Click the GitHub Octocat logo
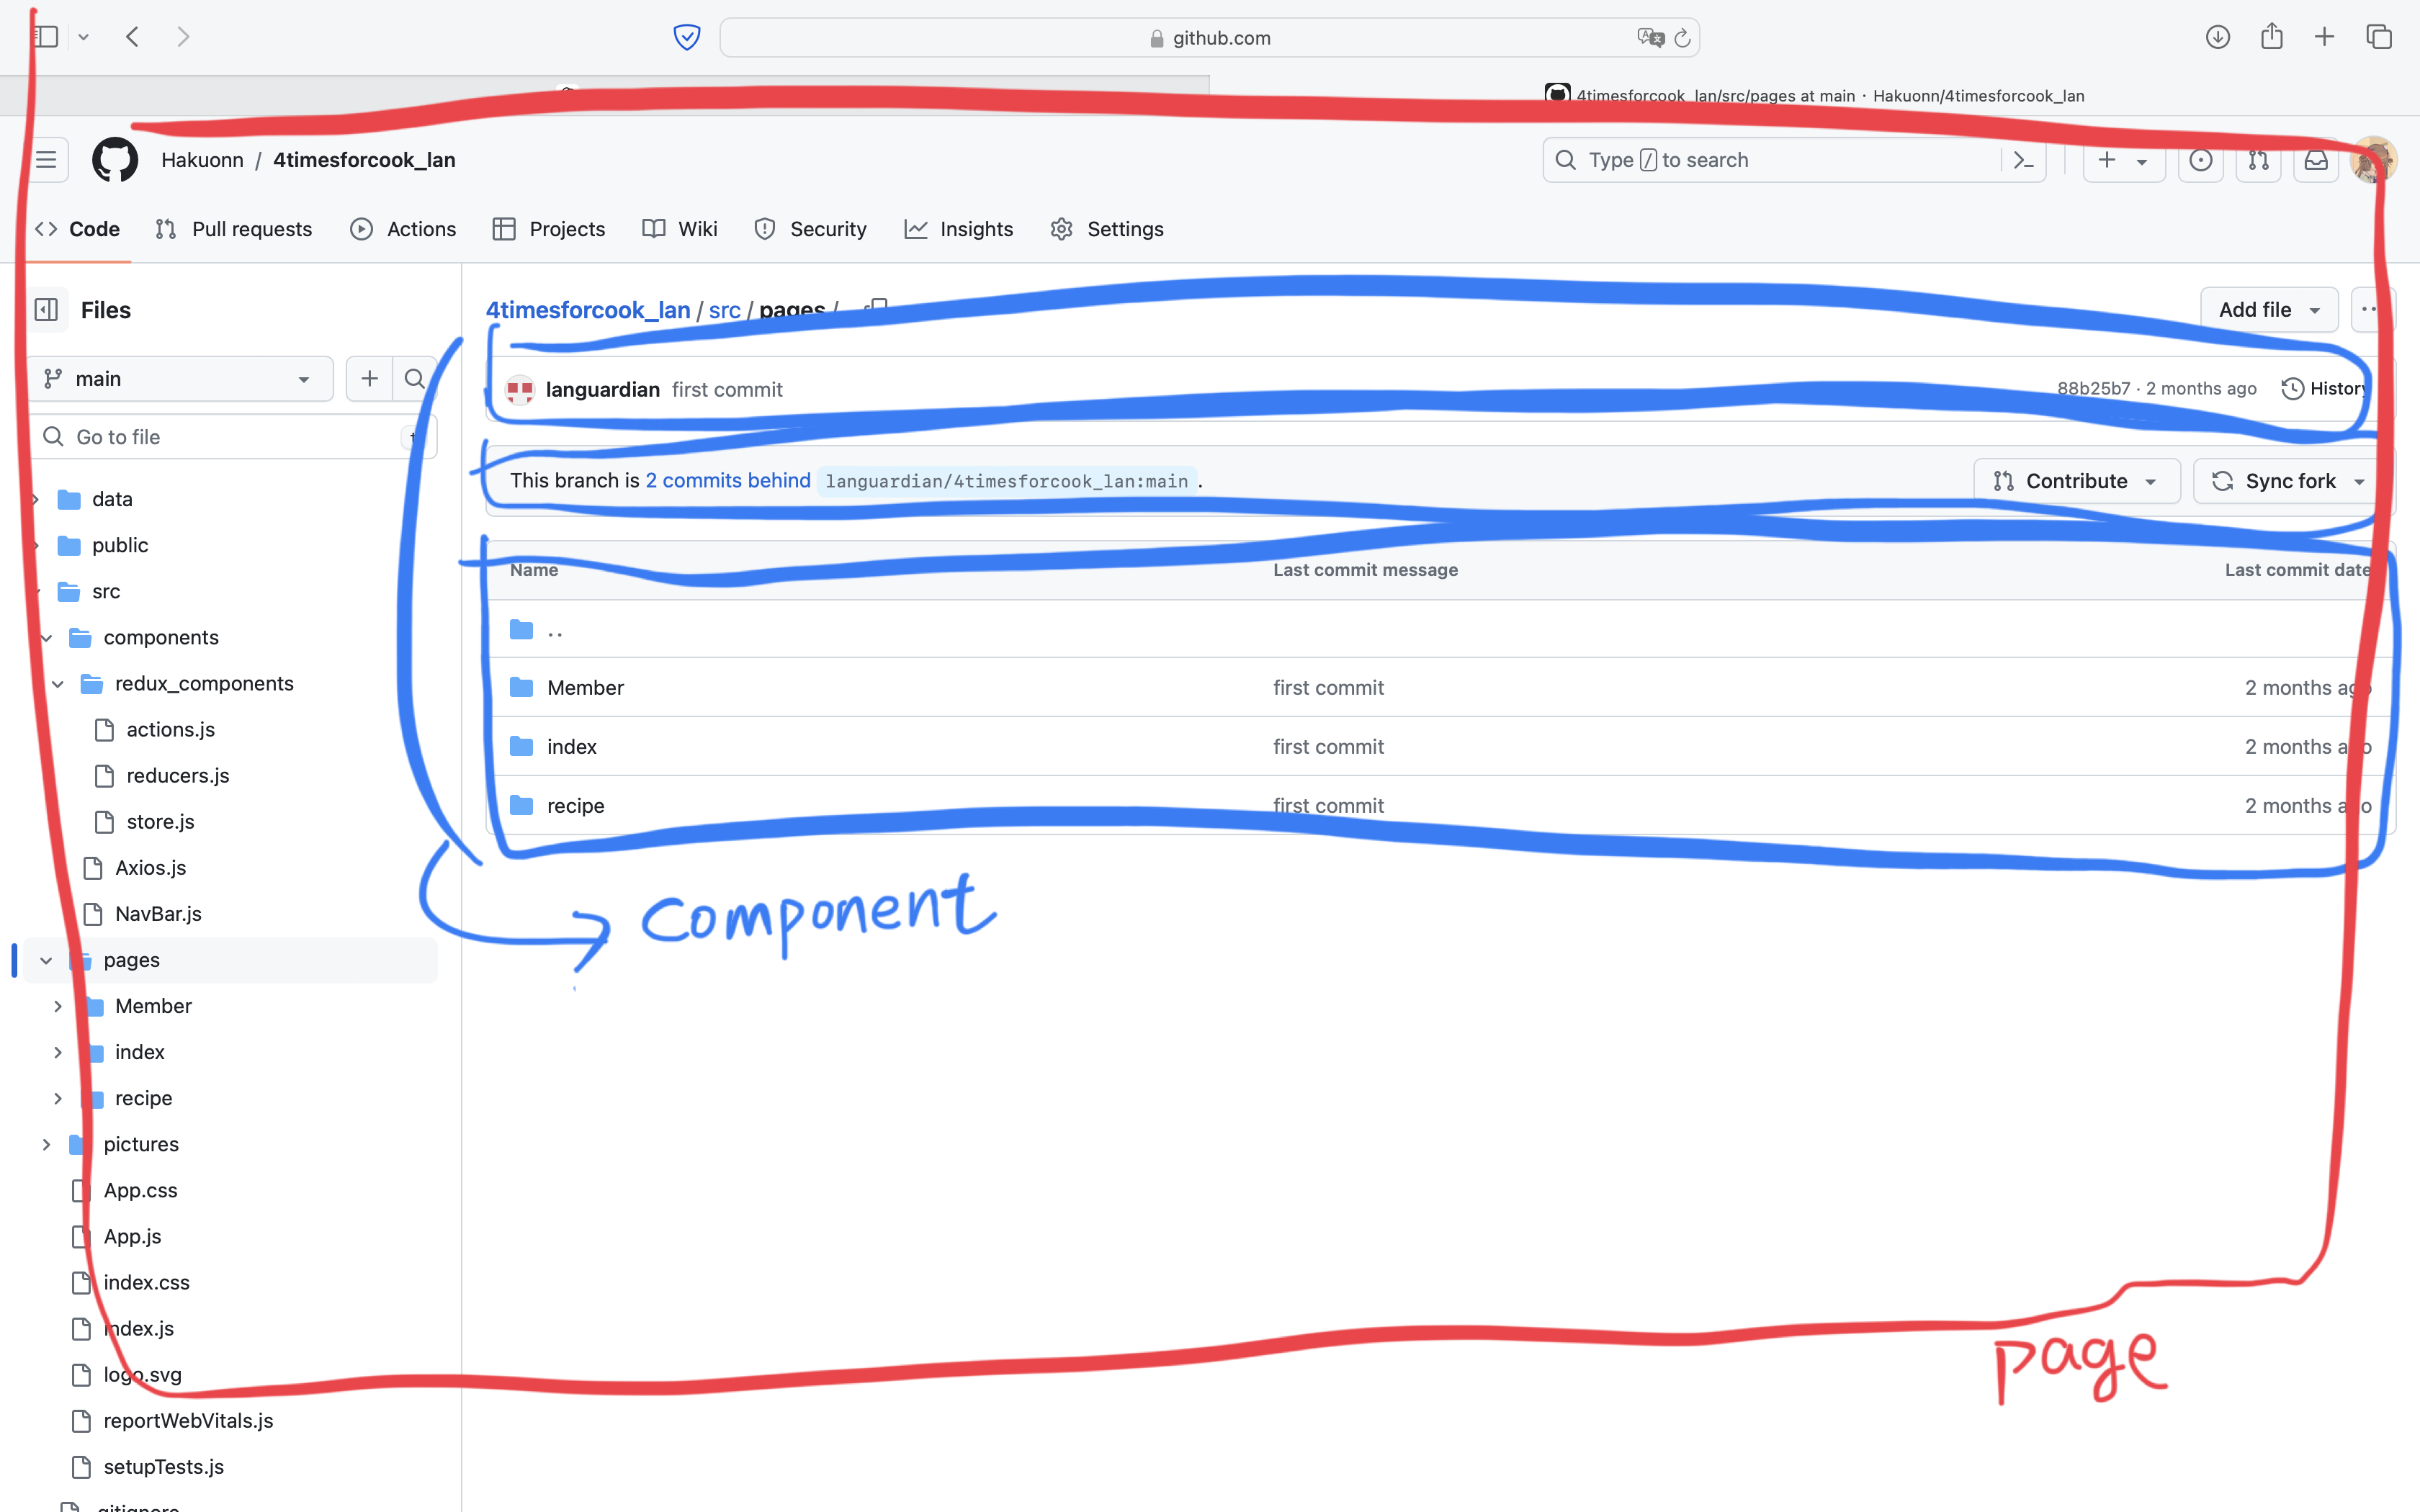2420x1512 pixels. (x=115, y=160)
